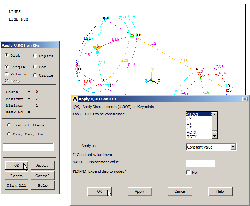The width and height of the screenshot is (250, 206).
Task: Select the Min, Max, Inc option
Action: pos(9,134)
